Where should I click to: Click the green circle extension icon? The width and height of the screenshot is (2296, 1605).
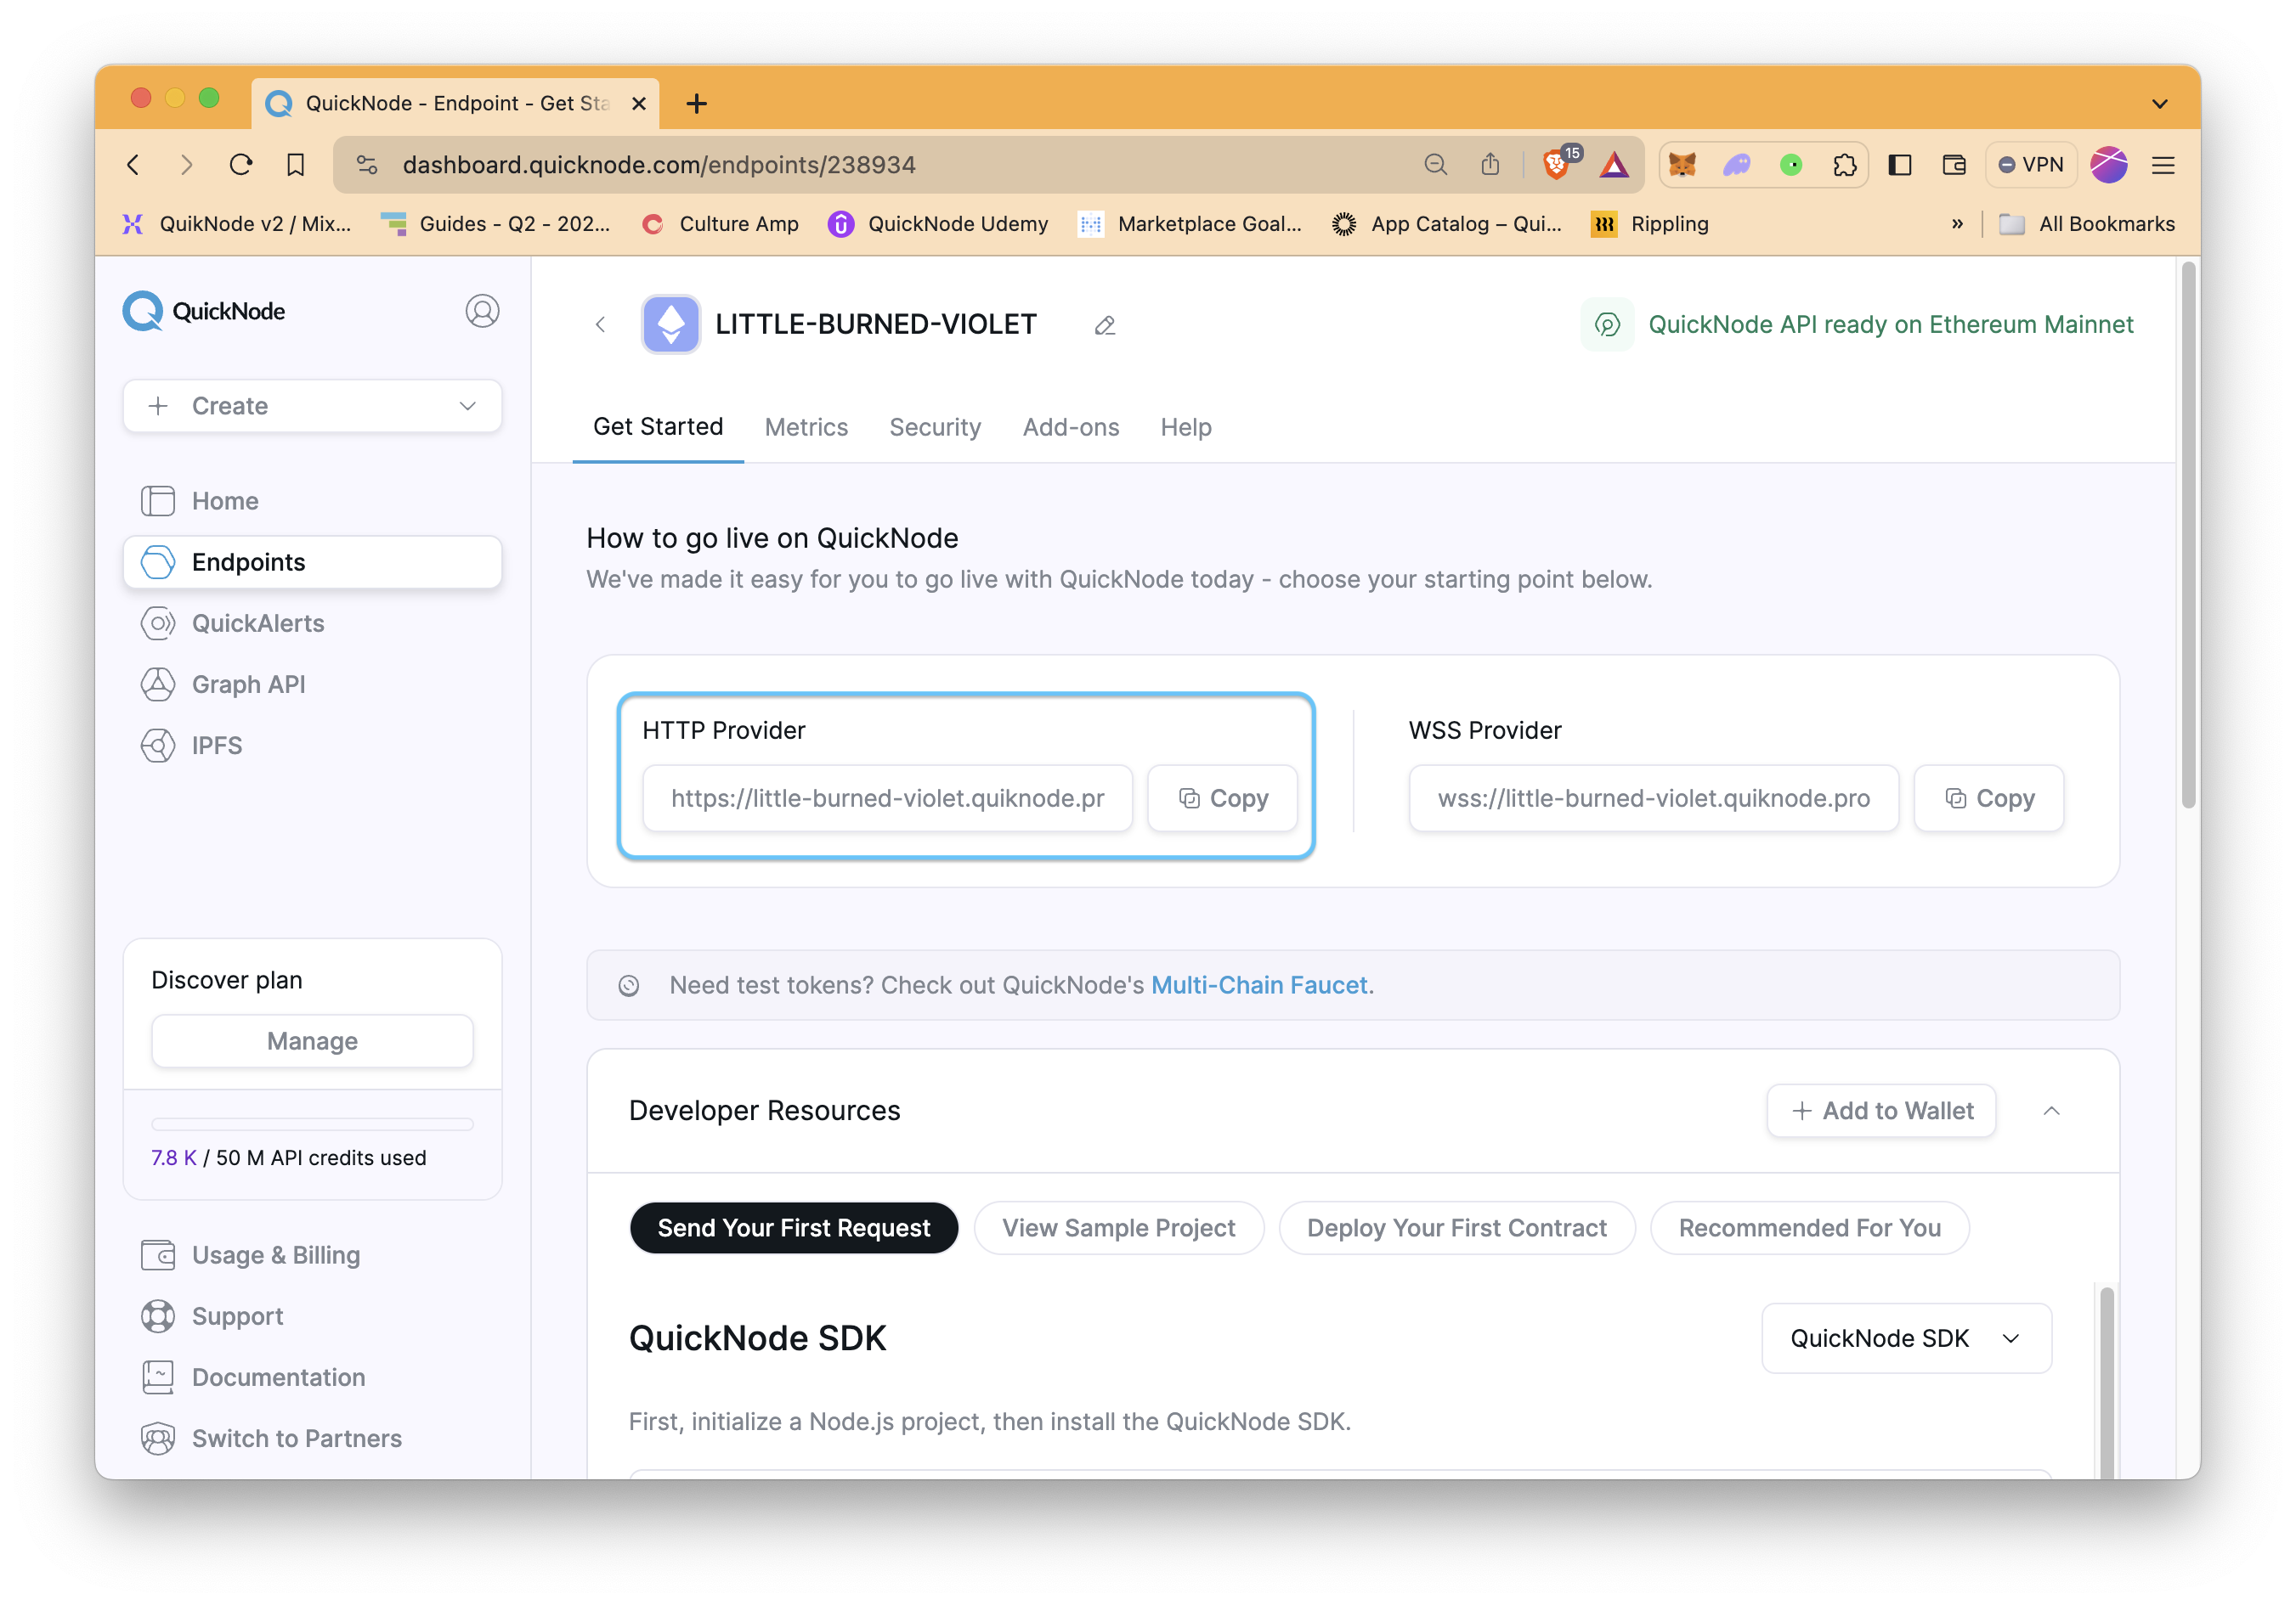[x=1791, y=164]
